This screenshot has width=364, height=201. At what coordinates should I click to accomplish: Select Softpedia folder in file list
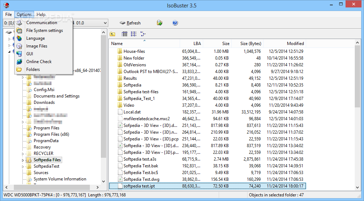pos(132,85)
